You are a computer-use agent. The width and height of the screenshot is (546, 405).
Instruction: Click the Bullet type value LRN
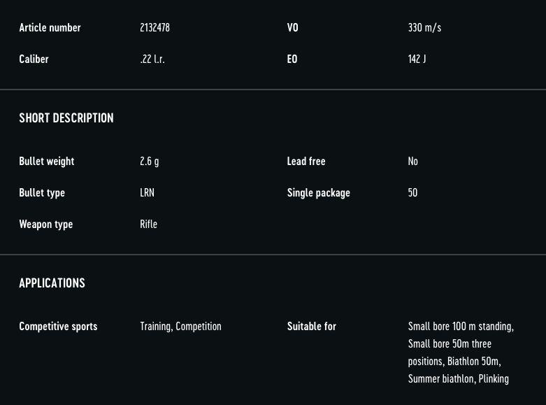[x=147, y=192]
